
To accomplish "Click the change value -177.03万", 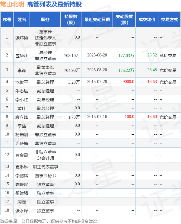I will pos(125,56).
